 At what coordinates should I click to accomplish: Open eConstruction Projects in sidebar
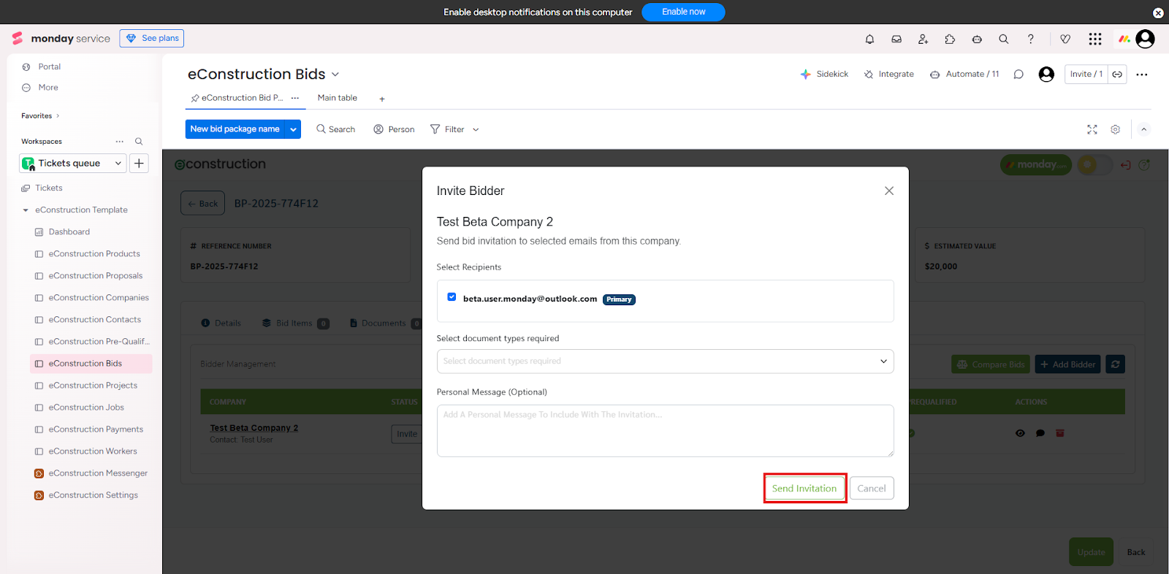tap(93, 386)
